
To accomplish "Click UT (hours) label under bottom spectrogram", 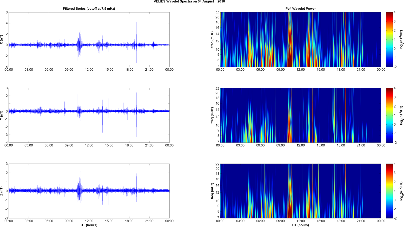I will tap(301, 225).
